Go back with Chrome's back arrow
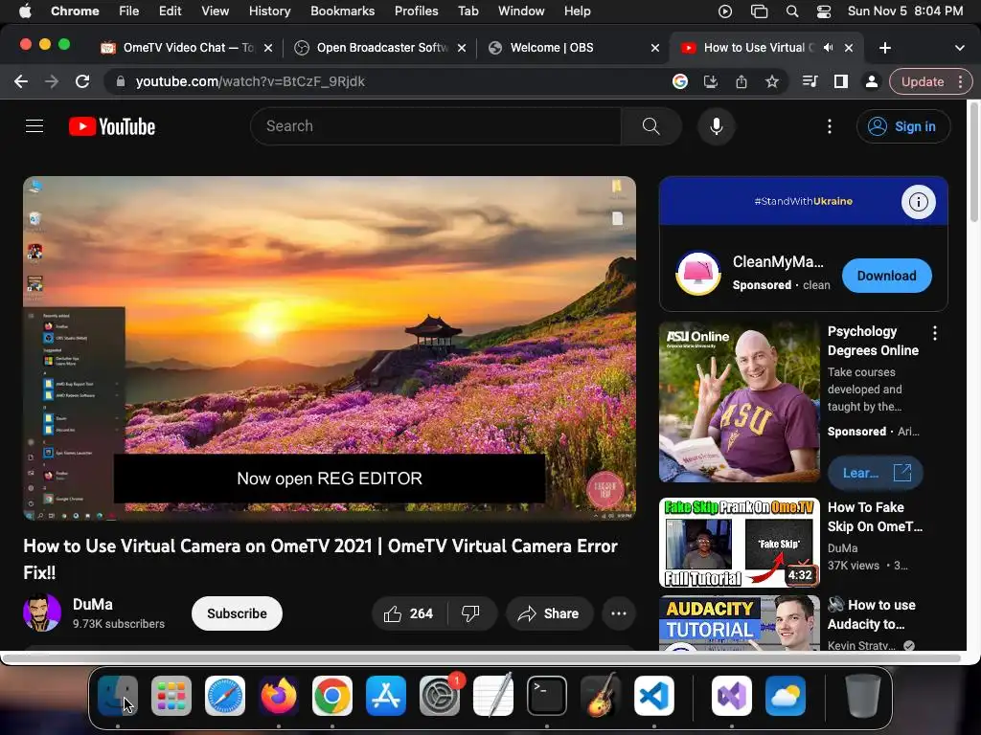Viewport: 981px width, 735px height. coord(21,82)
